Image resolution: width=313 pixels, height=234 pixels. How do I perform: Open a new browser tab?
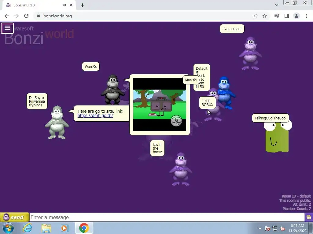pos(83,5)
